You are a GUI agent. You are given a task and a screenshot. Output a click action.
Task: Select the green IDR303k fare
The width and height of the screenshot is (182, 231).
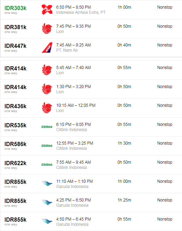pos(16,8)
